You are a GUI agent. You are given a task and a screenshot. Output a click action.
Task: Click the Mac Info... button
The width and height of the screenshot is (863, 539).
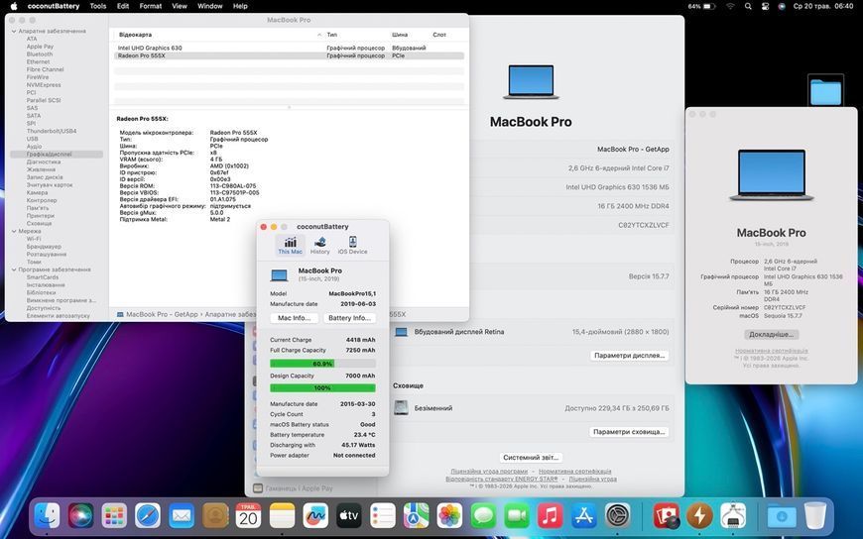click(x=294, y=318)
